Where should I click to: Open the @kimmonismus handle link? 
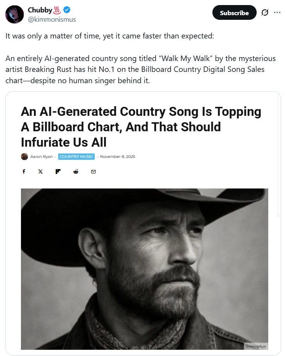[52, 19]
